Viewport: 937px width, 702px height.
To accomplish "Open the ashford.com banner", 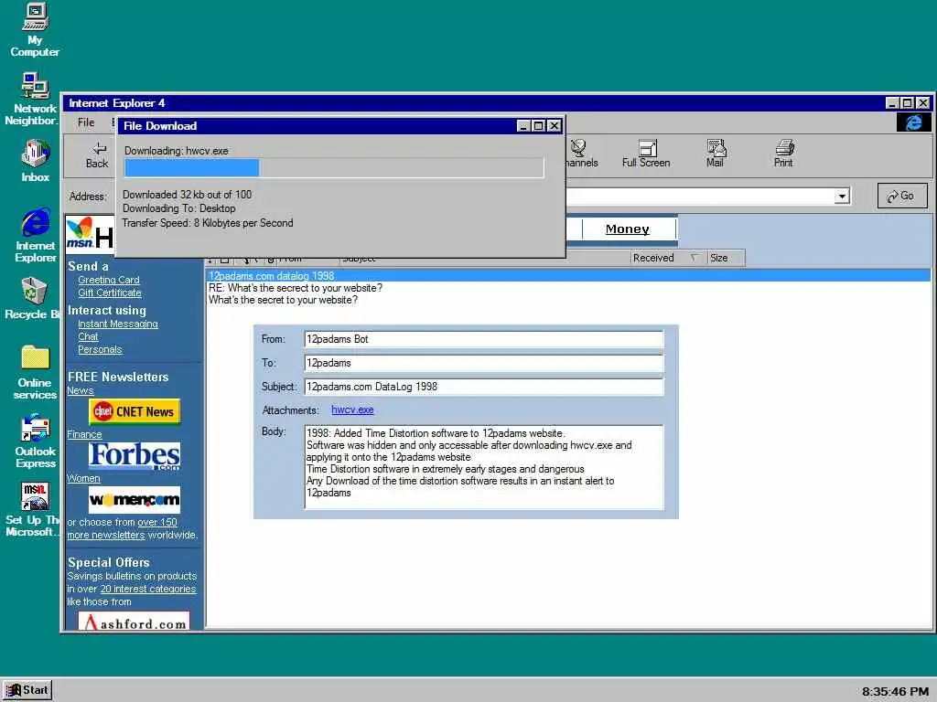I will 135,622.
